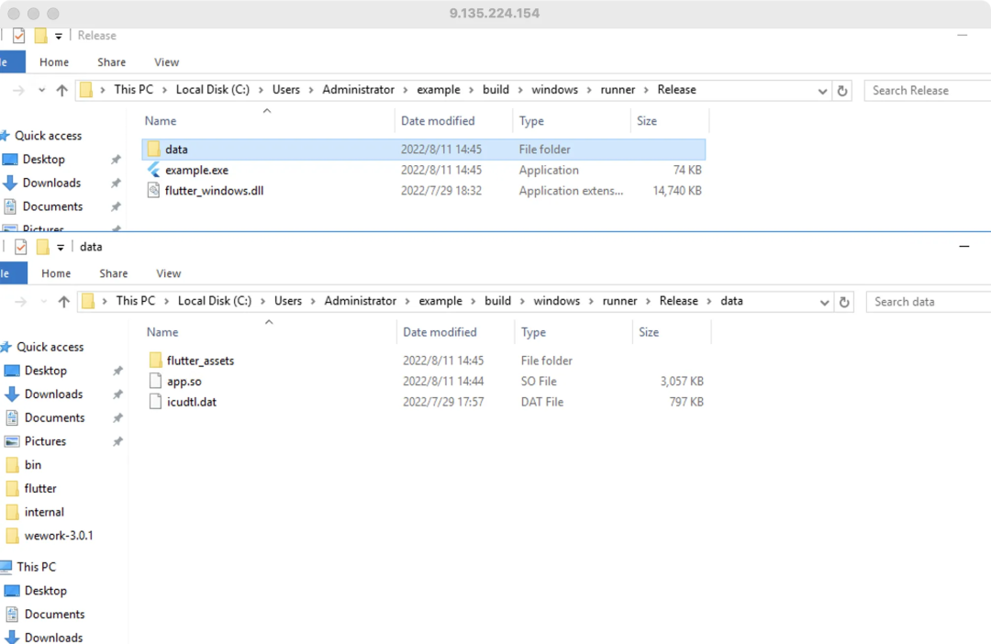Click the Search data input field
The height and width of the screenshot is (644, 991).
[x=929, y=302]
